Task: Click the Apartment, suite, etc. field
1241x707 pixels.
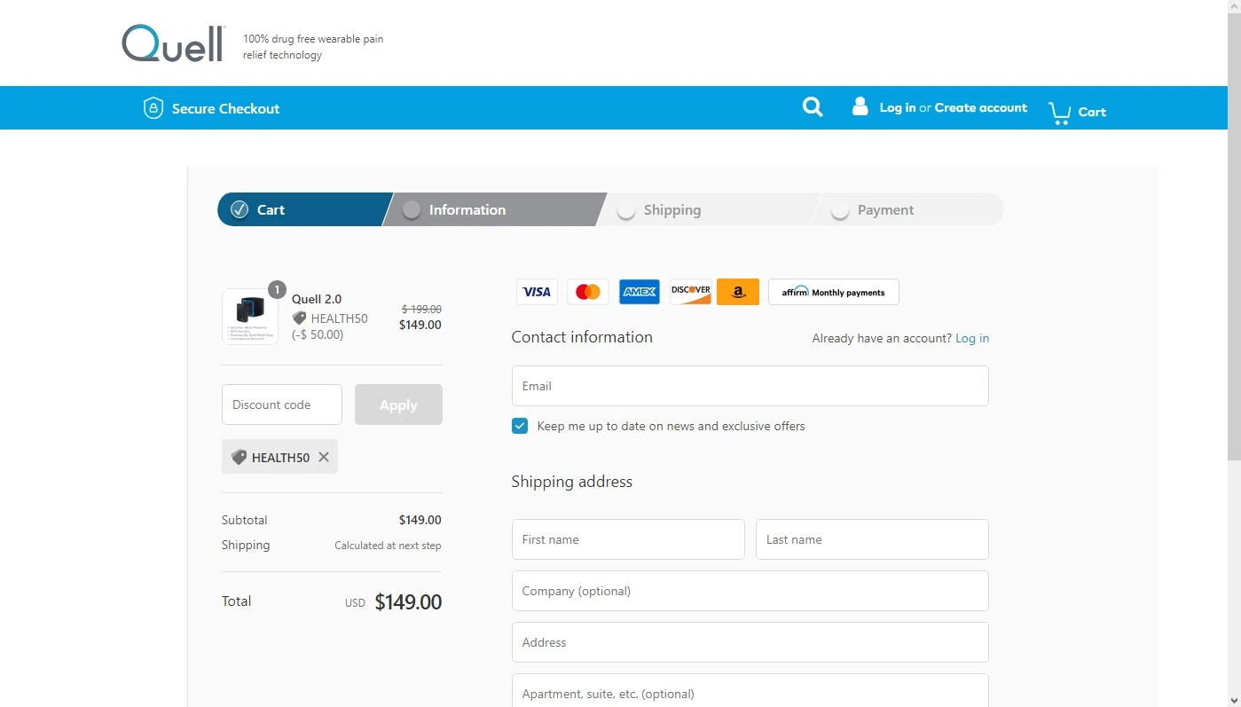Action: click(750, 691)
